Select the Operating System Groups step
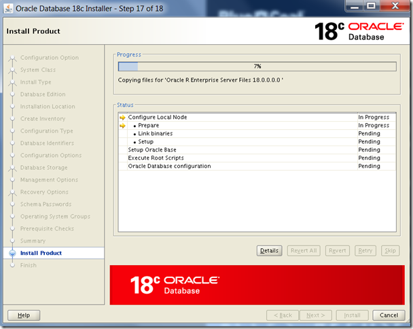Screen dimensions: 413x329 tap(55, 216)
